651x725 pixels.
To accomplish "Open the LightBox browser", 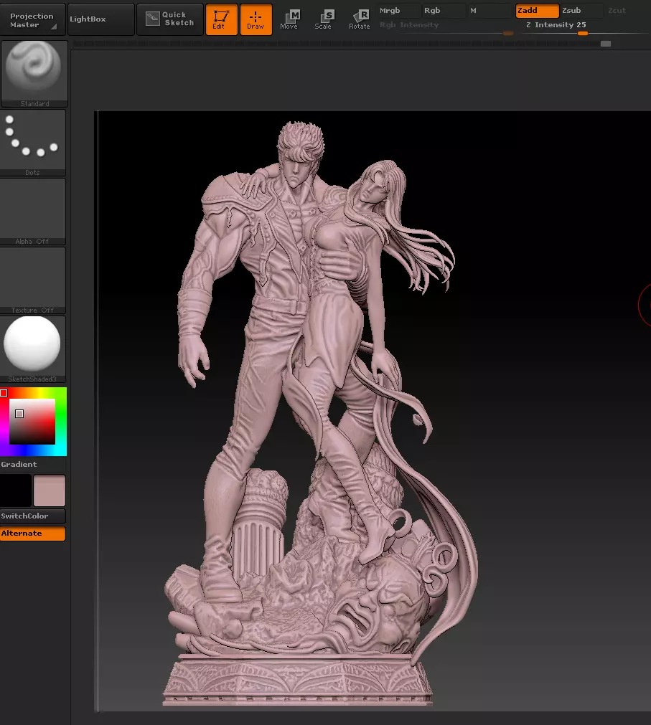I will (101, 19).
